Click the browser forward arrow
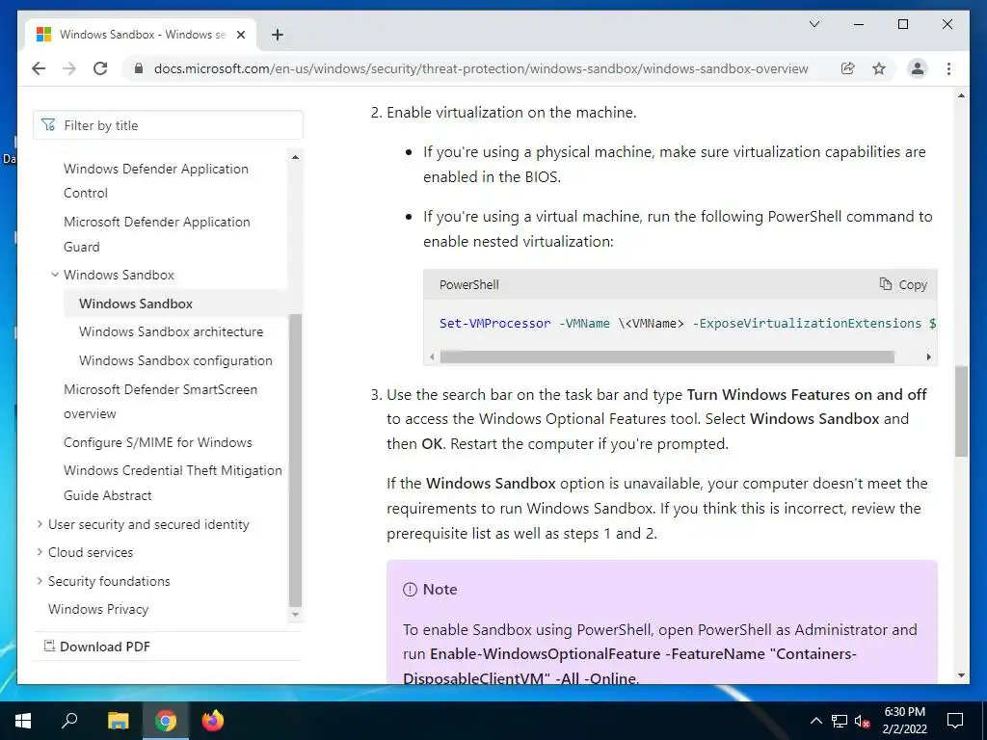The image size is (987, 740). (x=69, y=68)
